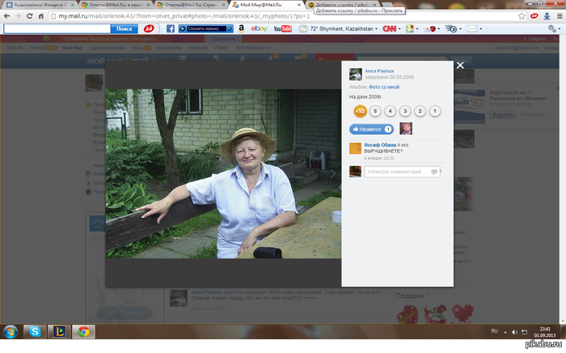Click the toolbar Поиск search button
The image size is (566, 353).
pos(124,28)
